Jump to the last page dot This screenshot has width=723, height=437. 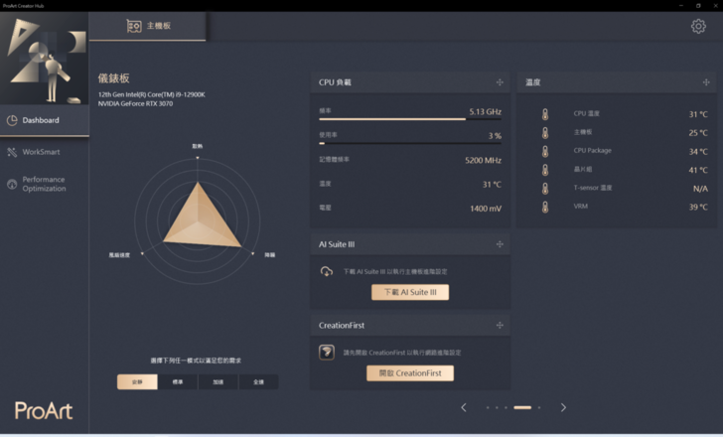tap(539, 407)
